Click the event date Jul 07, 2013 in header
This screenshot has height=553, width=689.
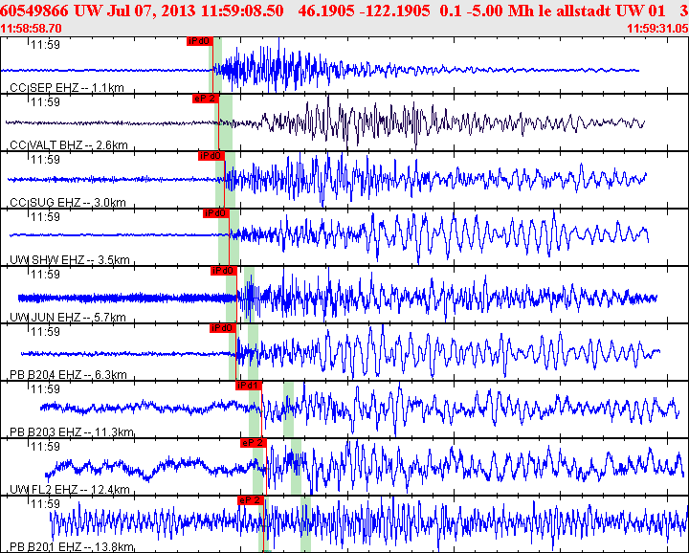coord(151,11)
